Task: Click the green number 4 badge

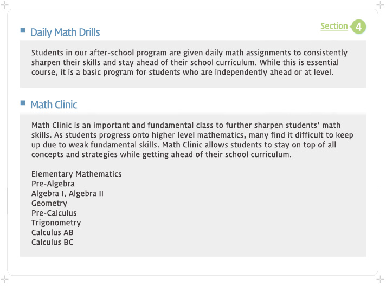Action: coord(358,27)
